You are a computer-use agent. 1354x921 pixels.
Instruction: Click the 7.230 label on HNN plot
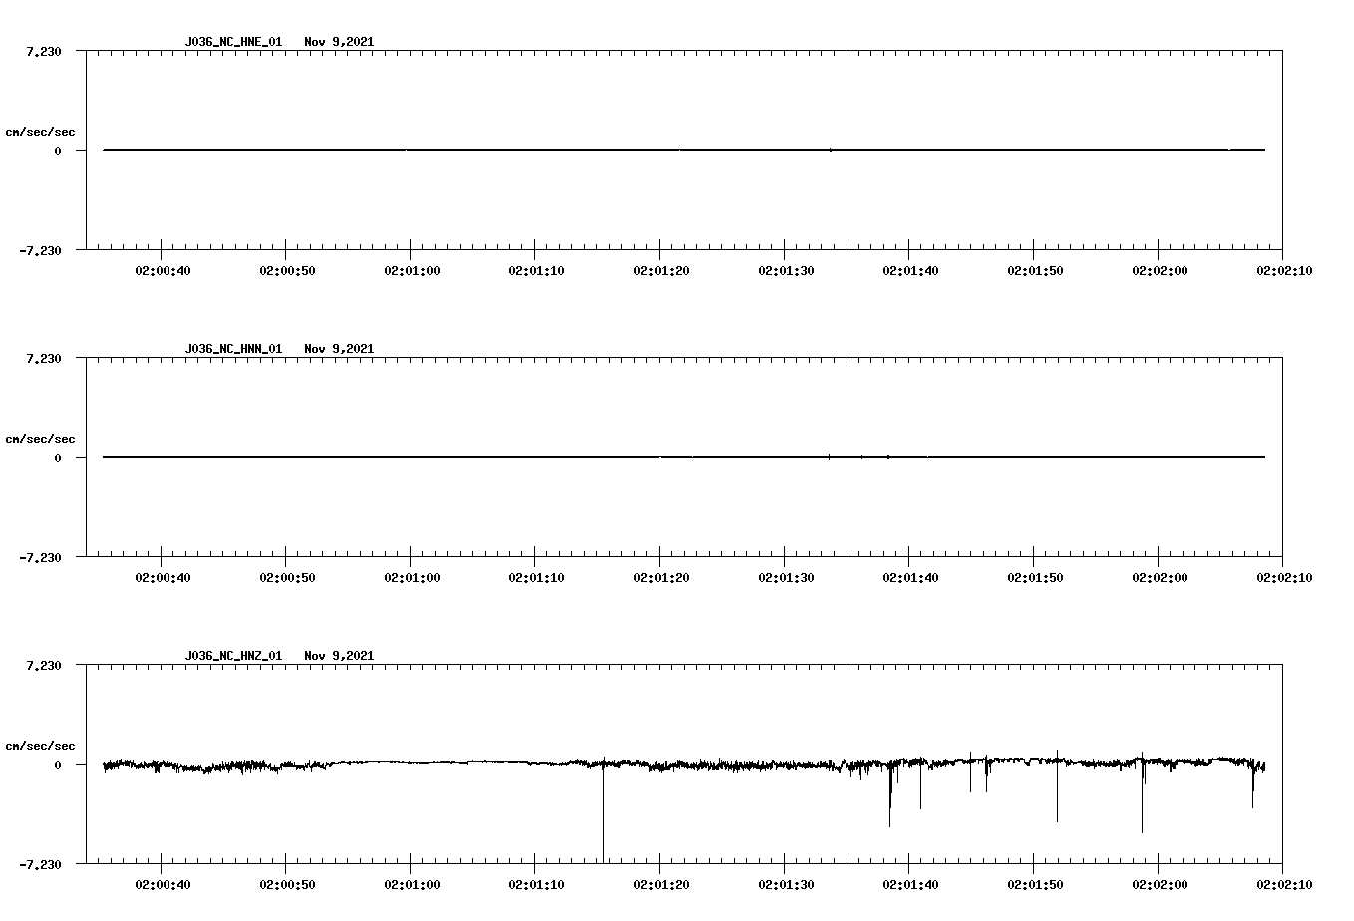tap(44, 358)
